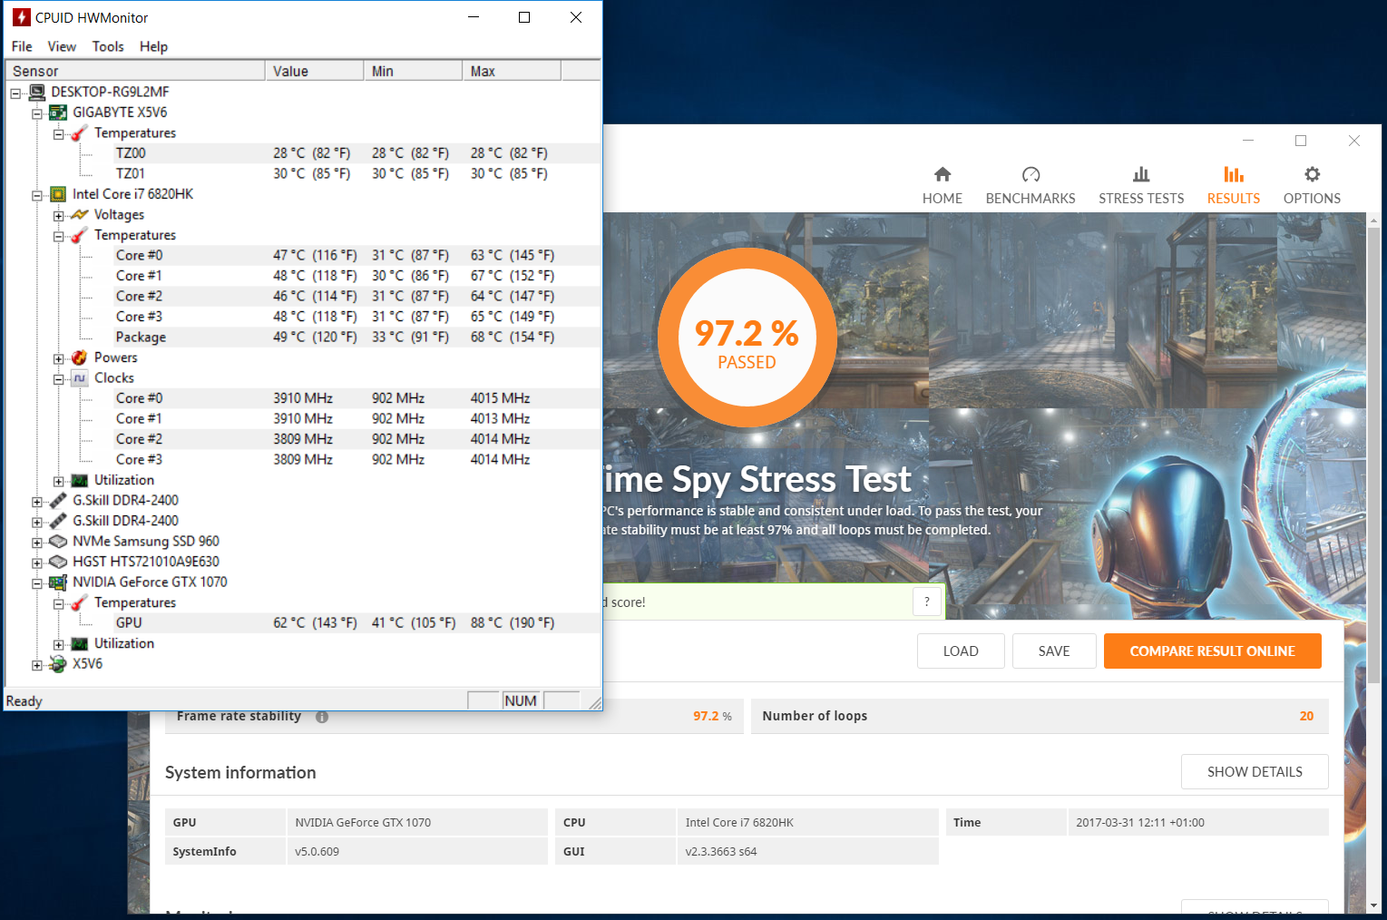Collapse the NVIDIA GeForce GTX 1070 node
Screen dimensions: 1387x920
click(37, 583)
